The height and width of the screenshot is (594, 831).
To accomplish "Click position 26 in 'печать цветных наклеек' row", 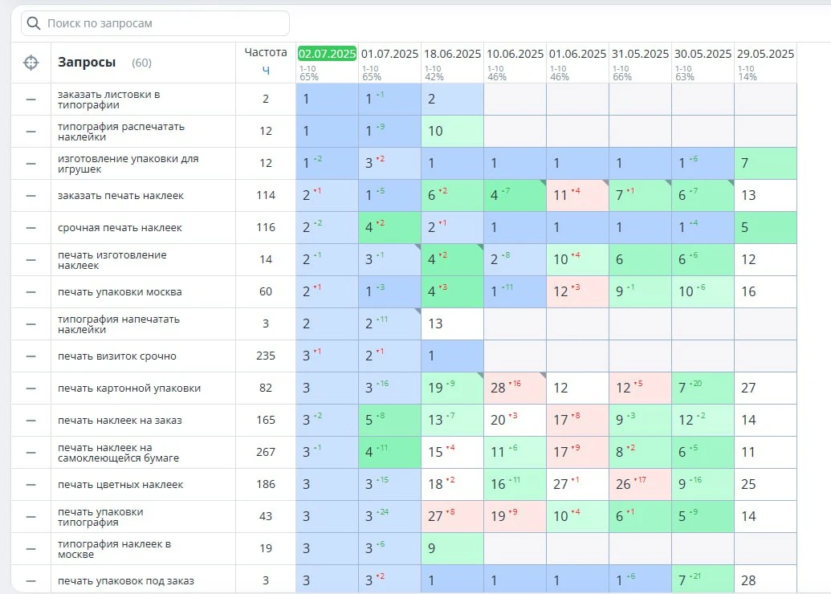I will point(623,484).
